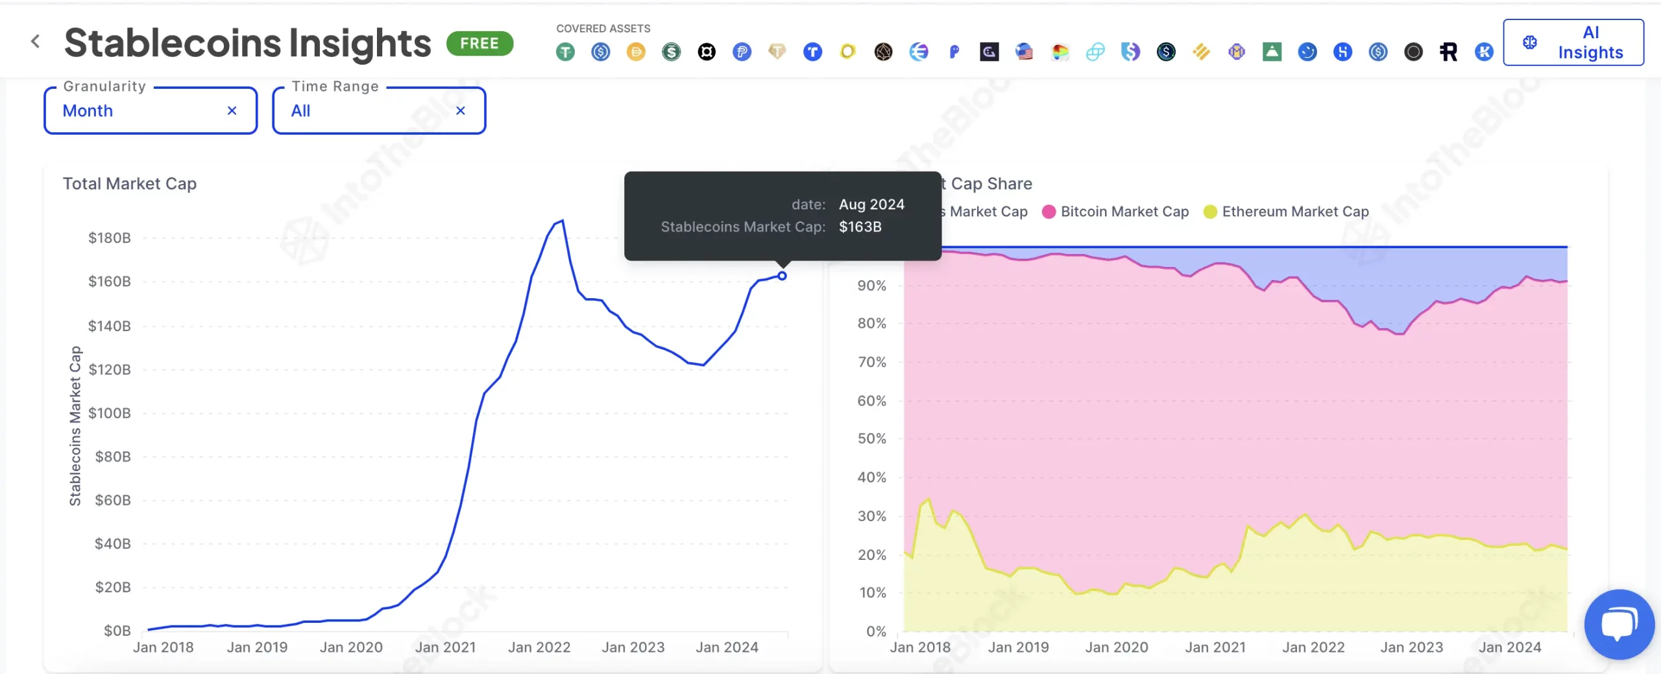Select the small purple P asset icon
The height and width of the screenshot is (674, 1661).
954,52
